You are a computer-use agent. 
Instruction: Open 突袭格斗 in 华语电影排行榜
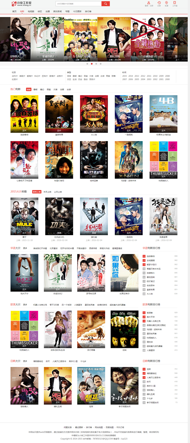(x=151, y=273)
